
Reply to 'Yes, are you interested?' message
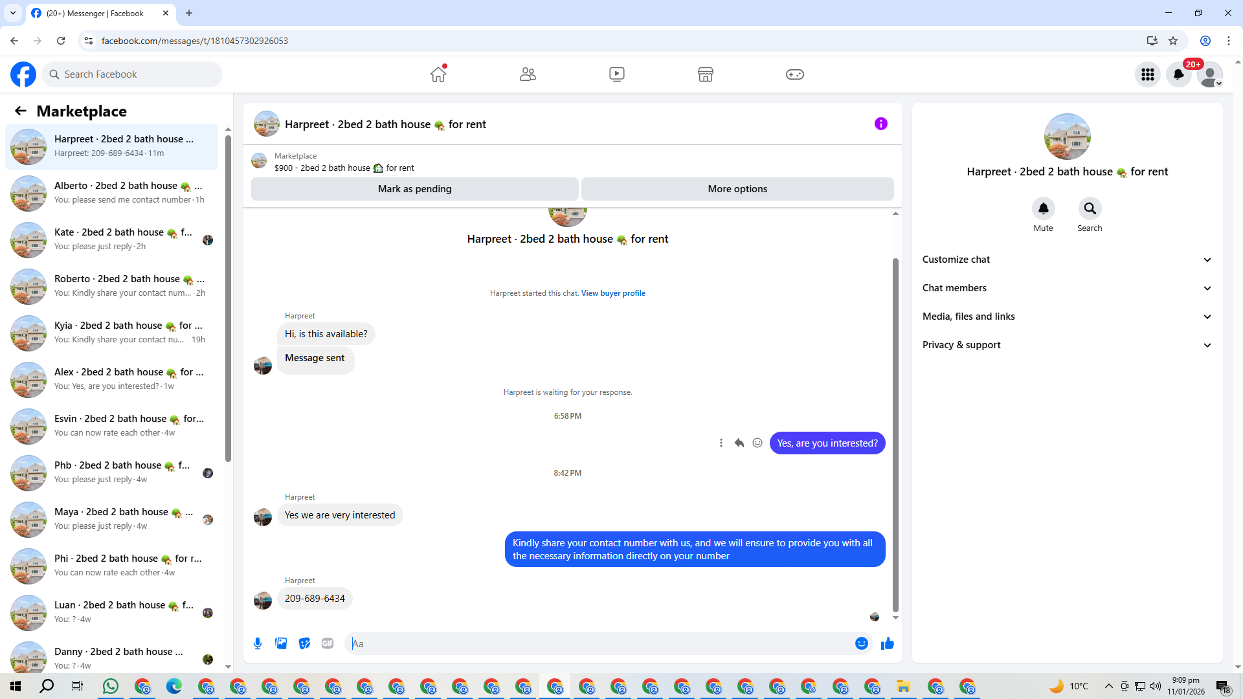pyautogui.click(x=739, y=443)
